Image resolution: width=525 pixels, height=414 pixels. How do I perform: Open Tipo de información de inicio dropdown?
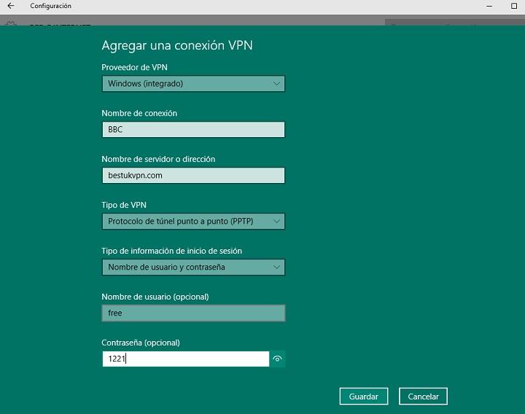coord(193,267)
